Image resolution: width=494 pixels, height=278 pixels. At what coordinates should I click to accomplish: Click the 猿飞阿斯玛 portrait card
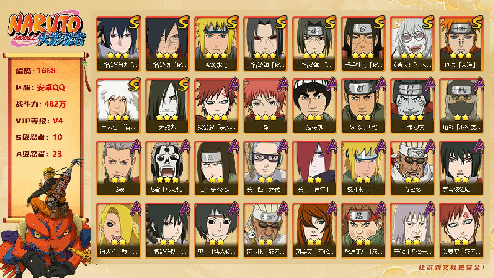[363, 106]
